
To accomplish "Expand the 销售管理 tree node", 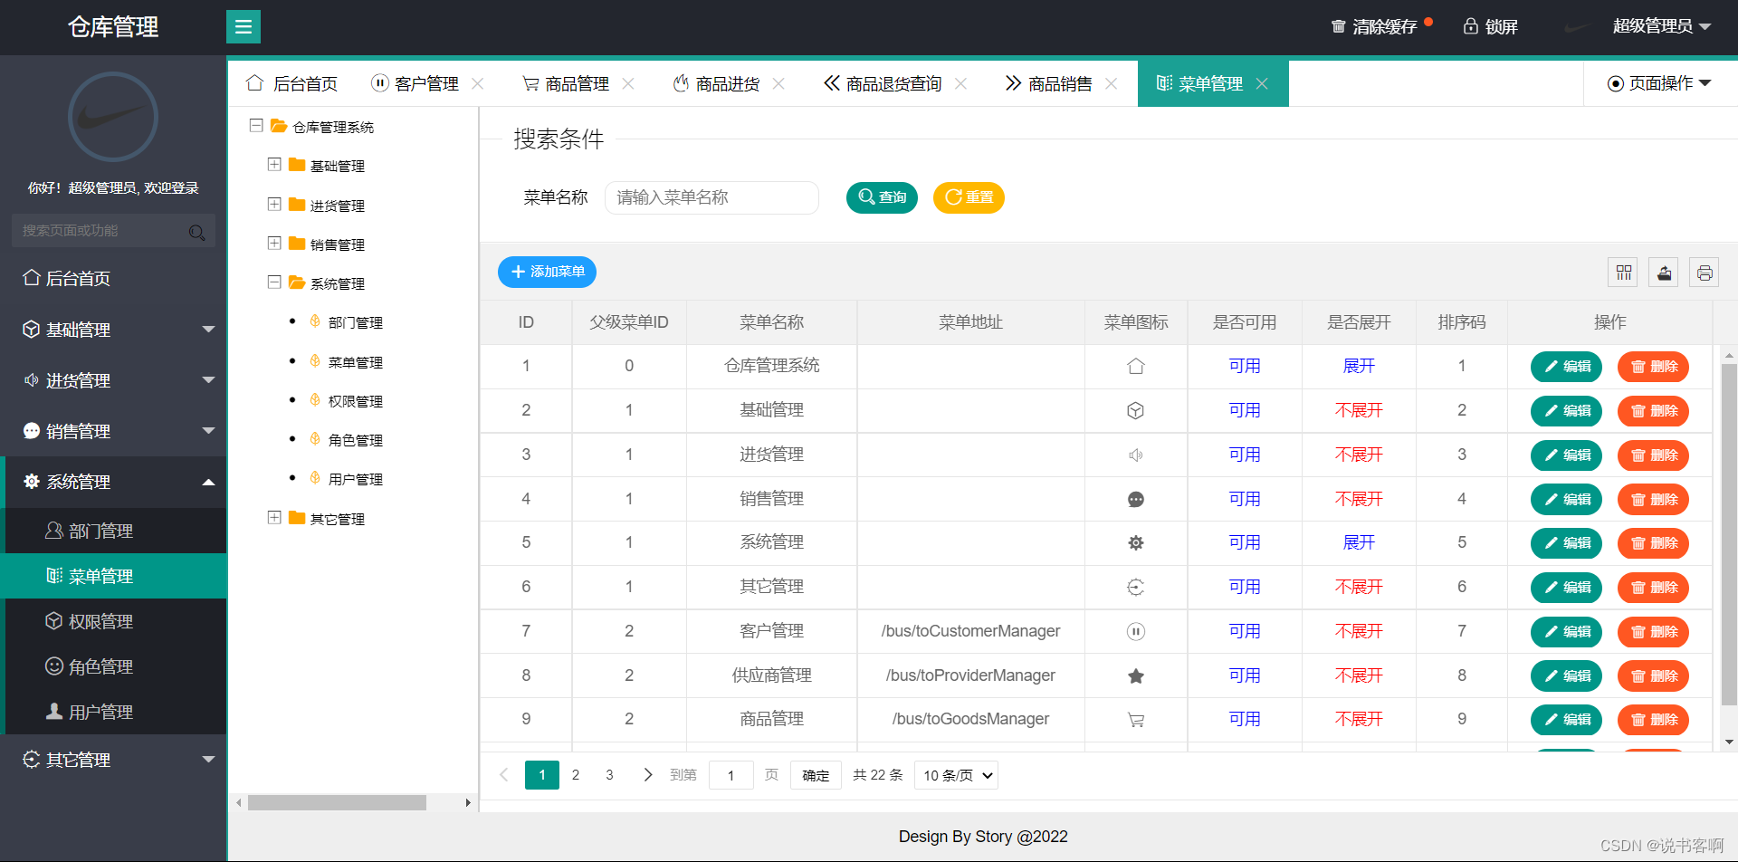I will (x=274, y=244).
